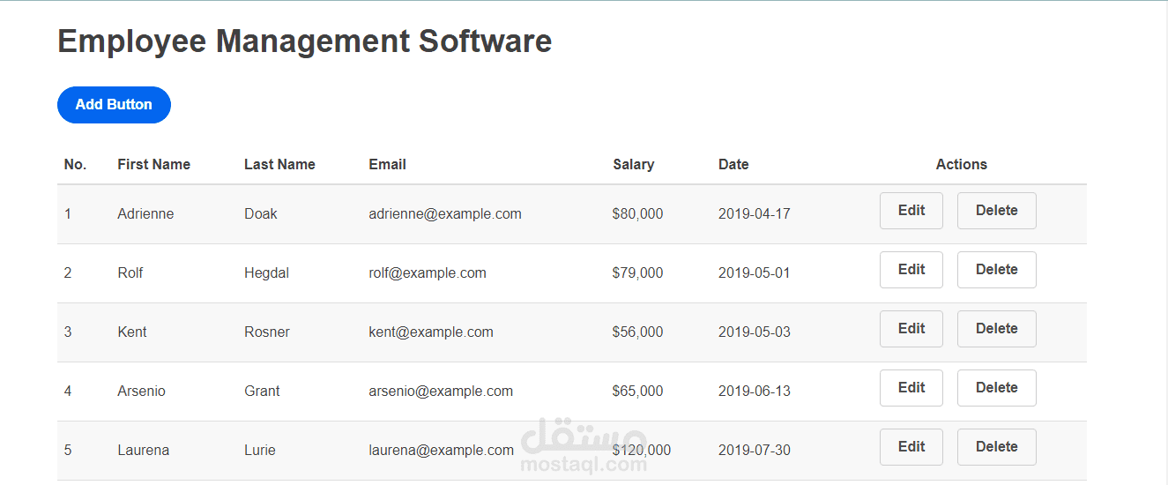Delete the Rolf Hegdal row
The image size is (1168, 485).
[997, 270]
